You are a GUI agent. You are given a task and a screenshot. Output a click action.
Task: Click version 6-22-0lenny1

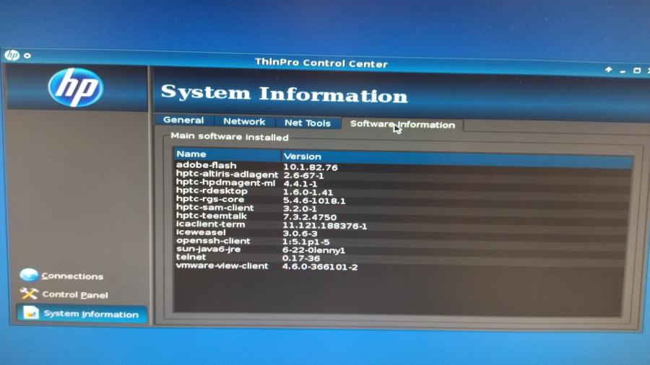click(314, 250)
